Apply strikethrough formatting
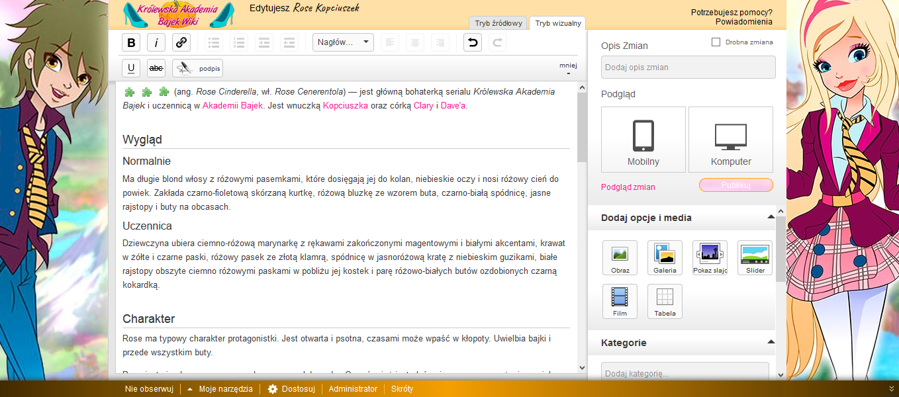The image size is (899, 397). (x=156, y=68)
